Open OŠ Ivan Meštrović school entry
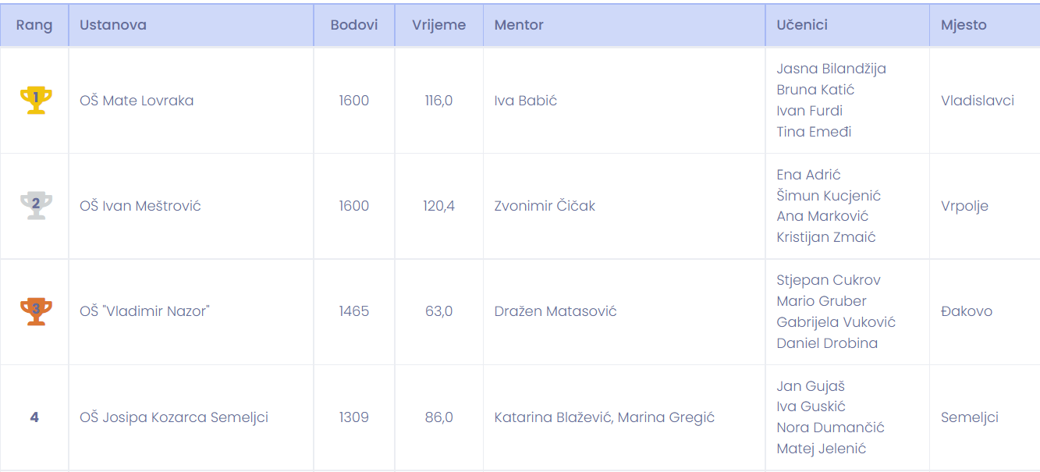This screenshot has height=472, width=1040. [x=140, y=206]
